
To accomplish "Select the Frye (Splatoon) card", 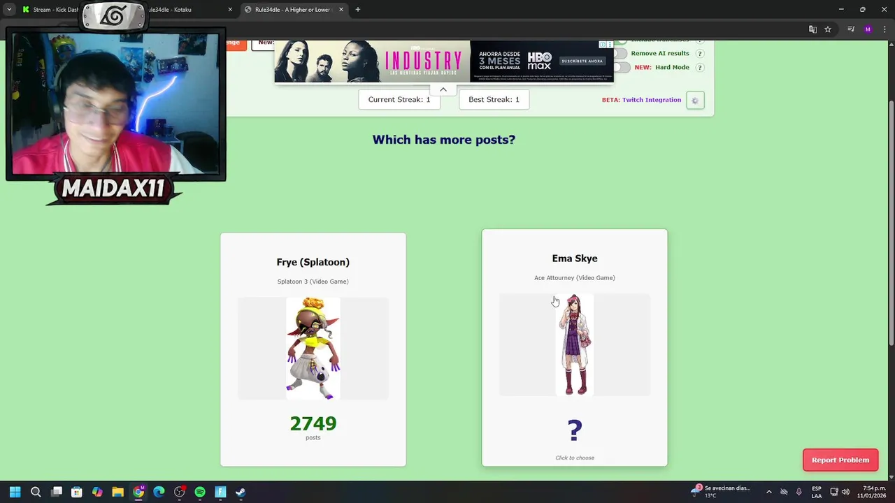I will coord(313,349).
